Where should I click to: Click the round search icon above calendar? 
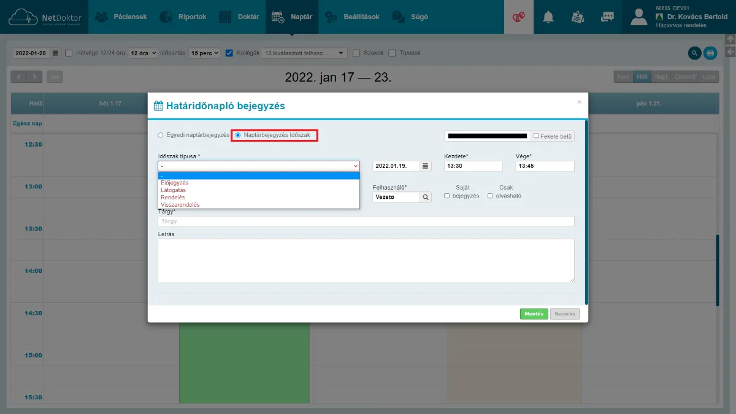point(694,53)
